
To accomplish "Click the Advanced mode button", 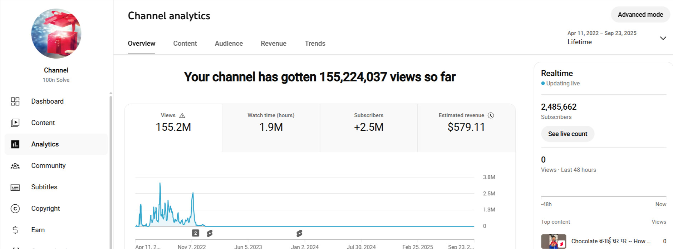I will coord(640,15).
